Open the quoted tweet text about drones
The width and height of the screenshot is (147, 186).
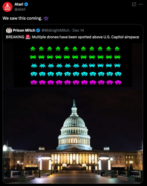point(72,37)
